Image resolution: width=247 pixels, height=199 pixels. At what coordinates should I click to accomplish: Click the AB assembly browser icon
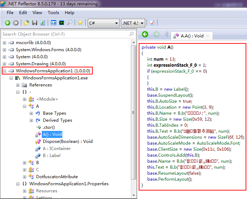[53, 23]
